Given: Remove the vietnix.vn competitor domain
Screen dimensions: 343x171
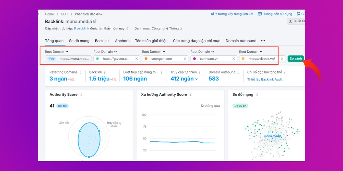Looking at the screenshot, I should click(x=282, y=59).
